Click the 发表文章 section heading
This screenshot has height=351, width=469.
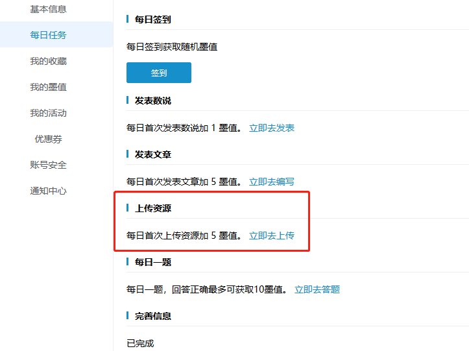[x=152, y=154]
